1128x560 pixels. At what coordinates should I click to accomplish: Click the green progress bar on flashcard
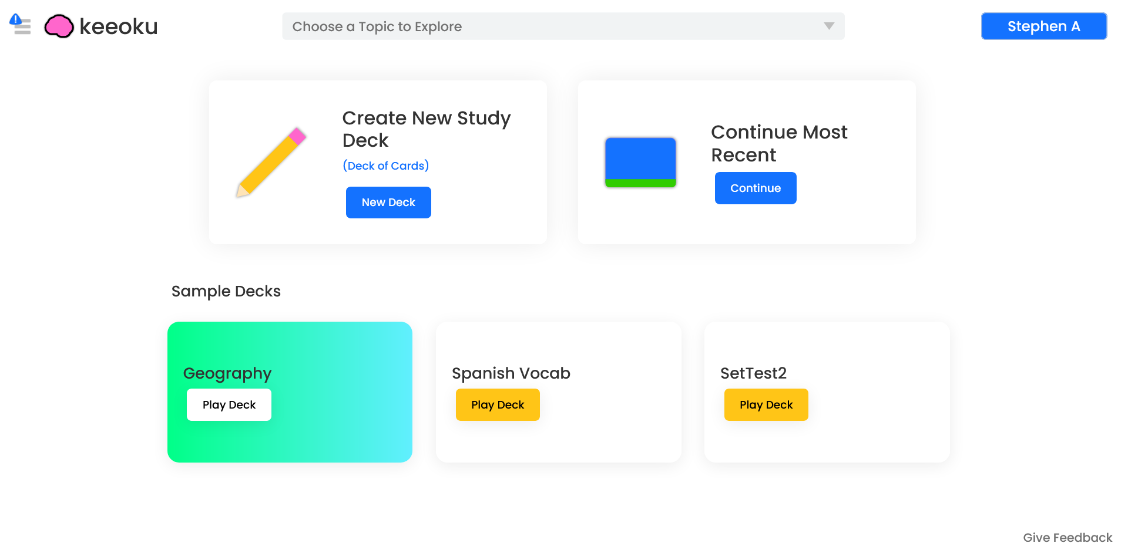pyautogui.click(x=640, y=183)
